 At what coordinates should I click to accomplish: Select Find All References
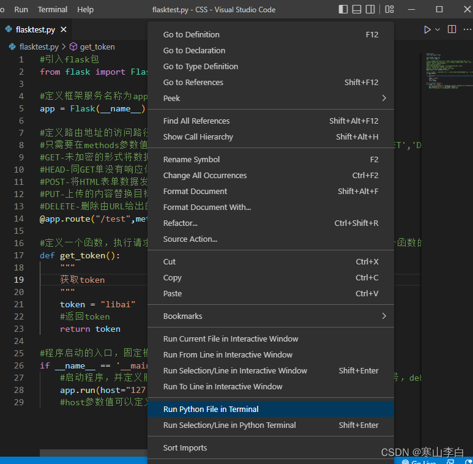coord(270,121)
